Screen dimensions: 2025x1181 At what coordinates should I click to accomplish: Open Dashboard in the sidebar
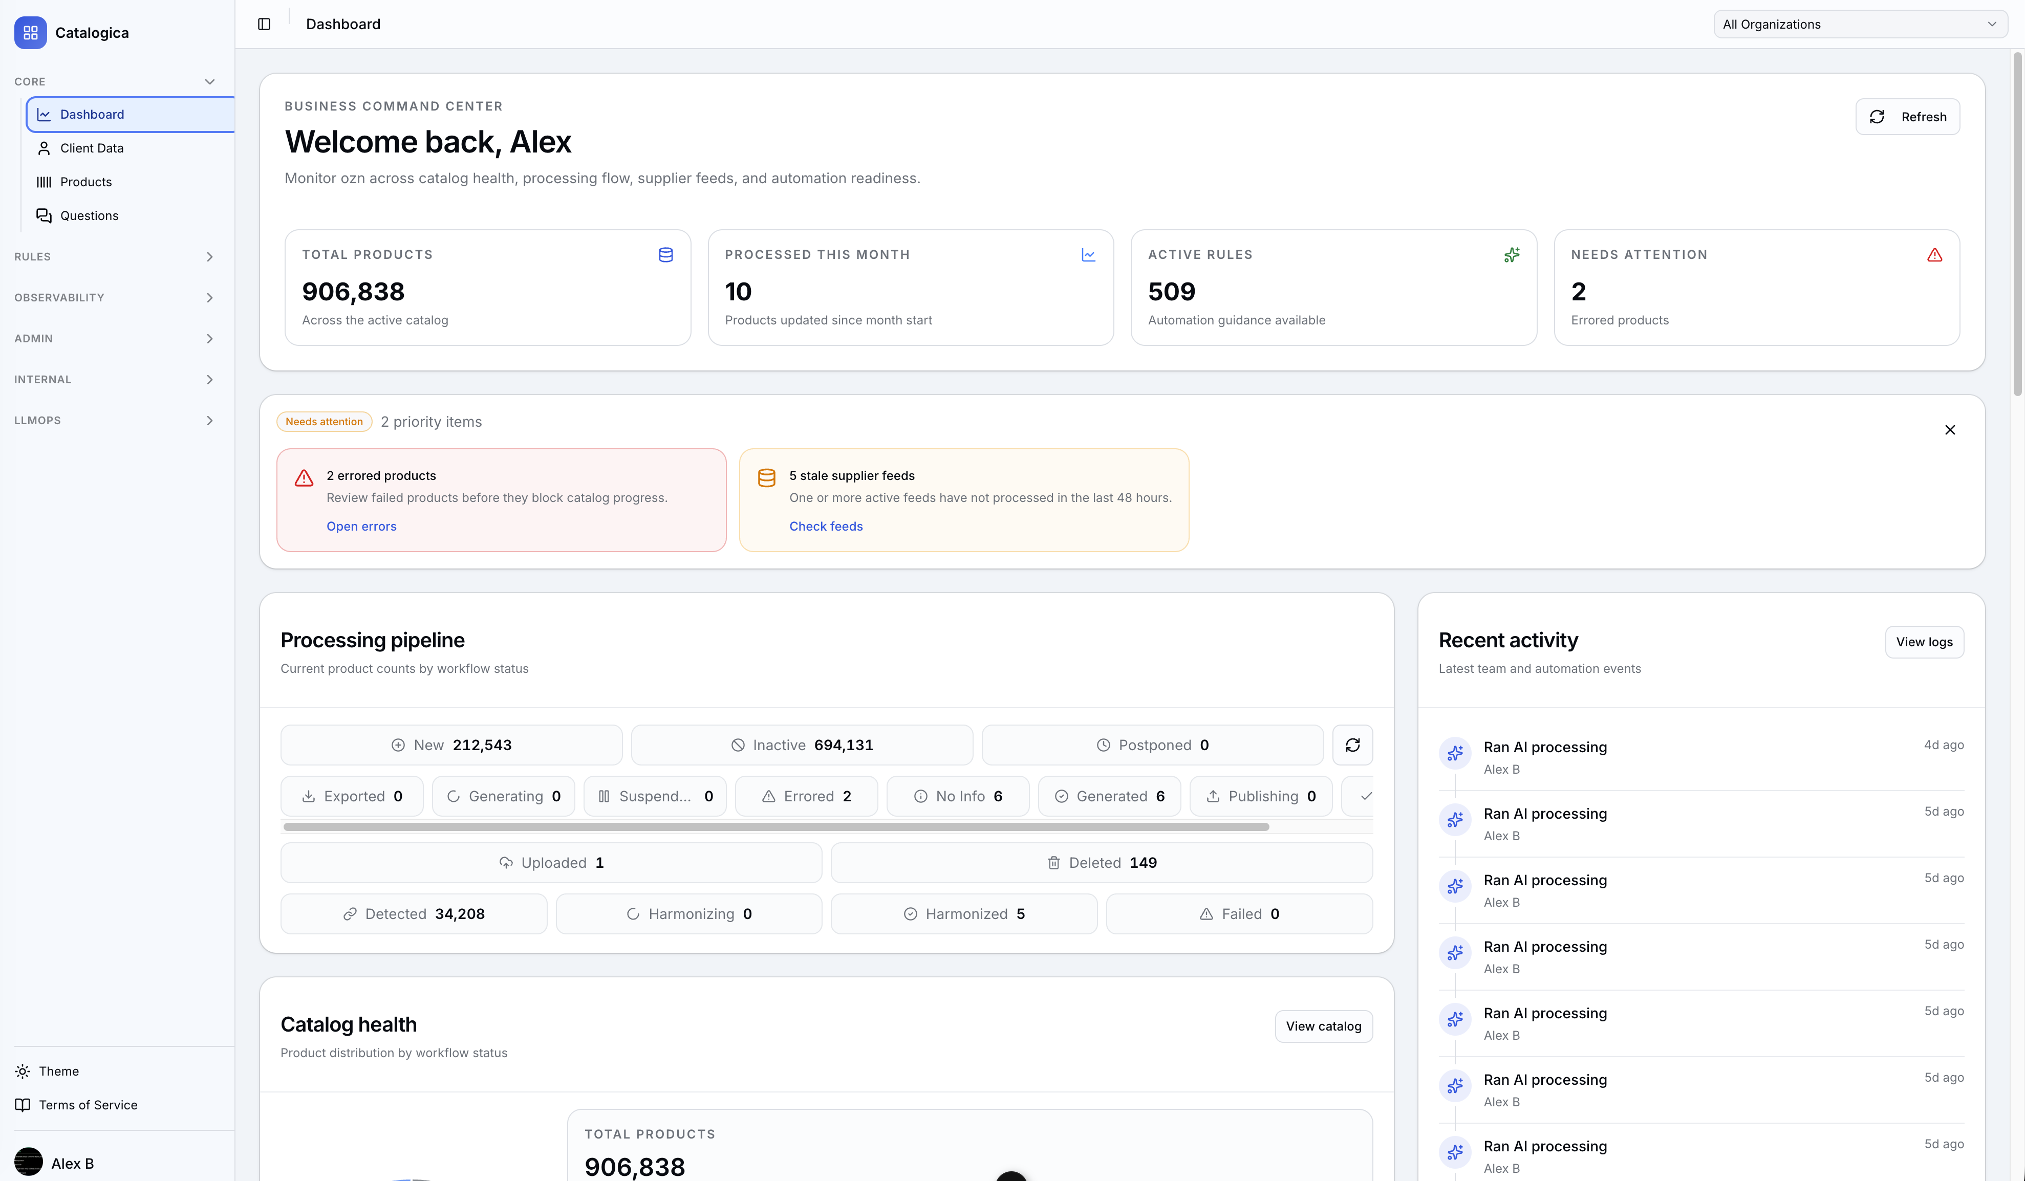pyautogui.click(x=130, y=114)
